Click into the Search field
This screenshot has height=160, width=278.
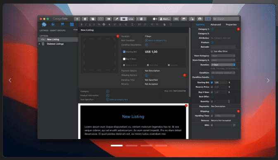click(226, 19)
